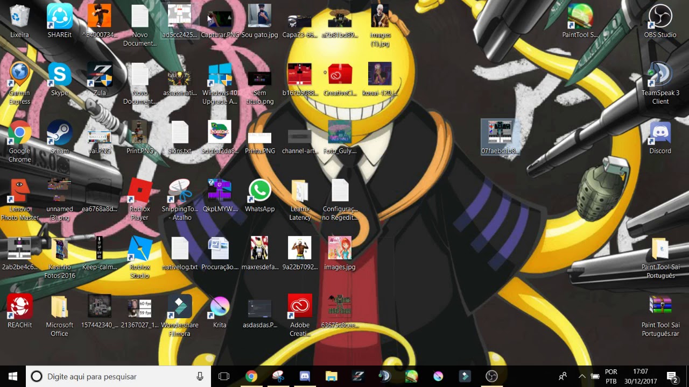Select the Kasinho Fotos 2016 item

[x=59, y=258]
